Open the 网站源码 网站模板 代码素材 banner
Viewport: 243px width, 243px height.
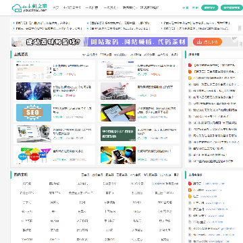124,42
